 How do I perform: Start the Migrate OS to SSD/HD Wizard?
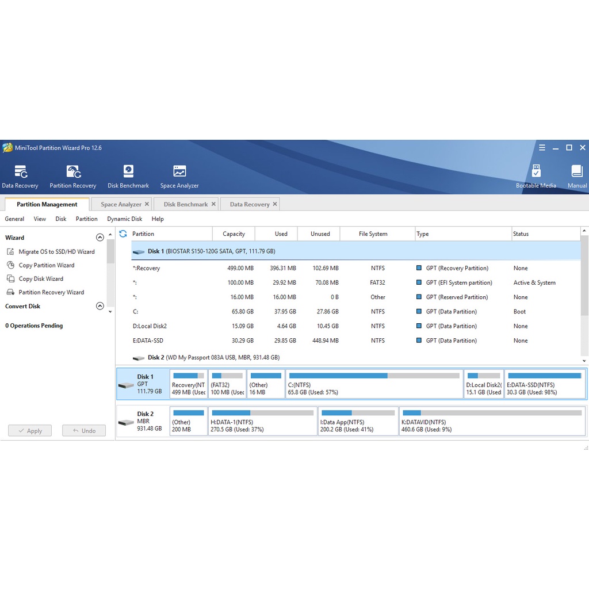(x=56, y=251)
